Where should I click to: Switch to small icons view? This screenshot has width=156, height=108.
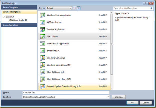(x=74, y=8)
